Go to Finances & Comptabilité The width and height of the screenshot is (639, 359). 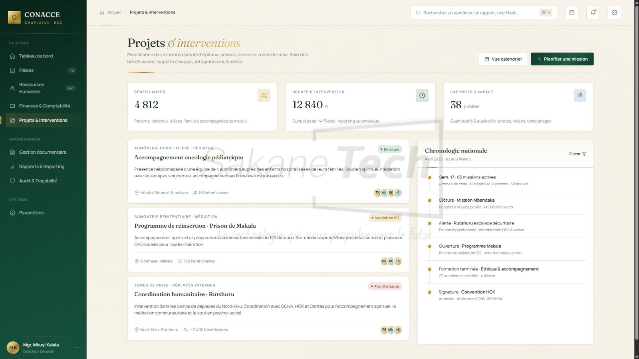tap(43, 106)
